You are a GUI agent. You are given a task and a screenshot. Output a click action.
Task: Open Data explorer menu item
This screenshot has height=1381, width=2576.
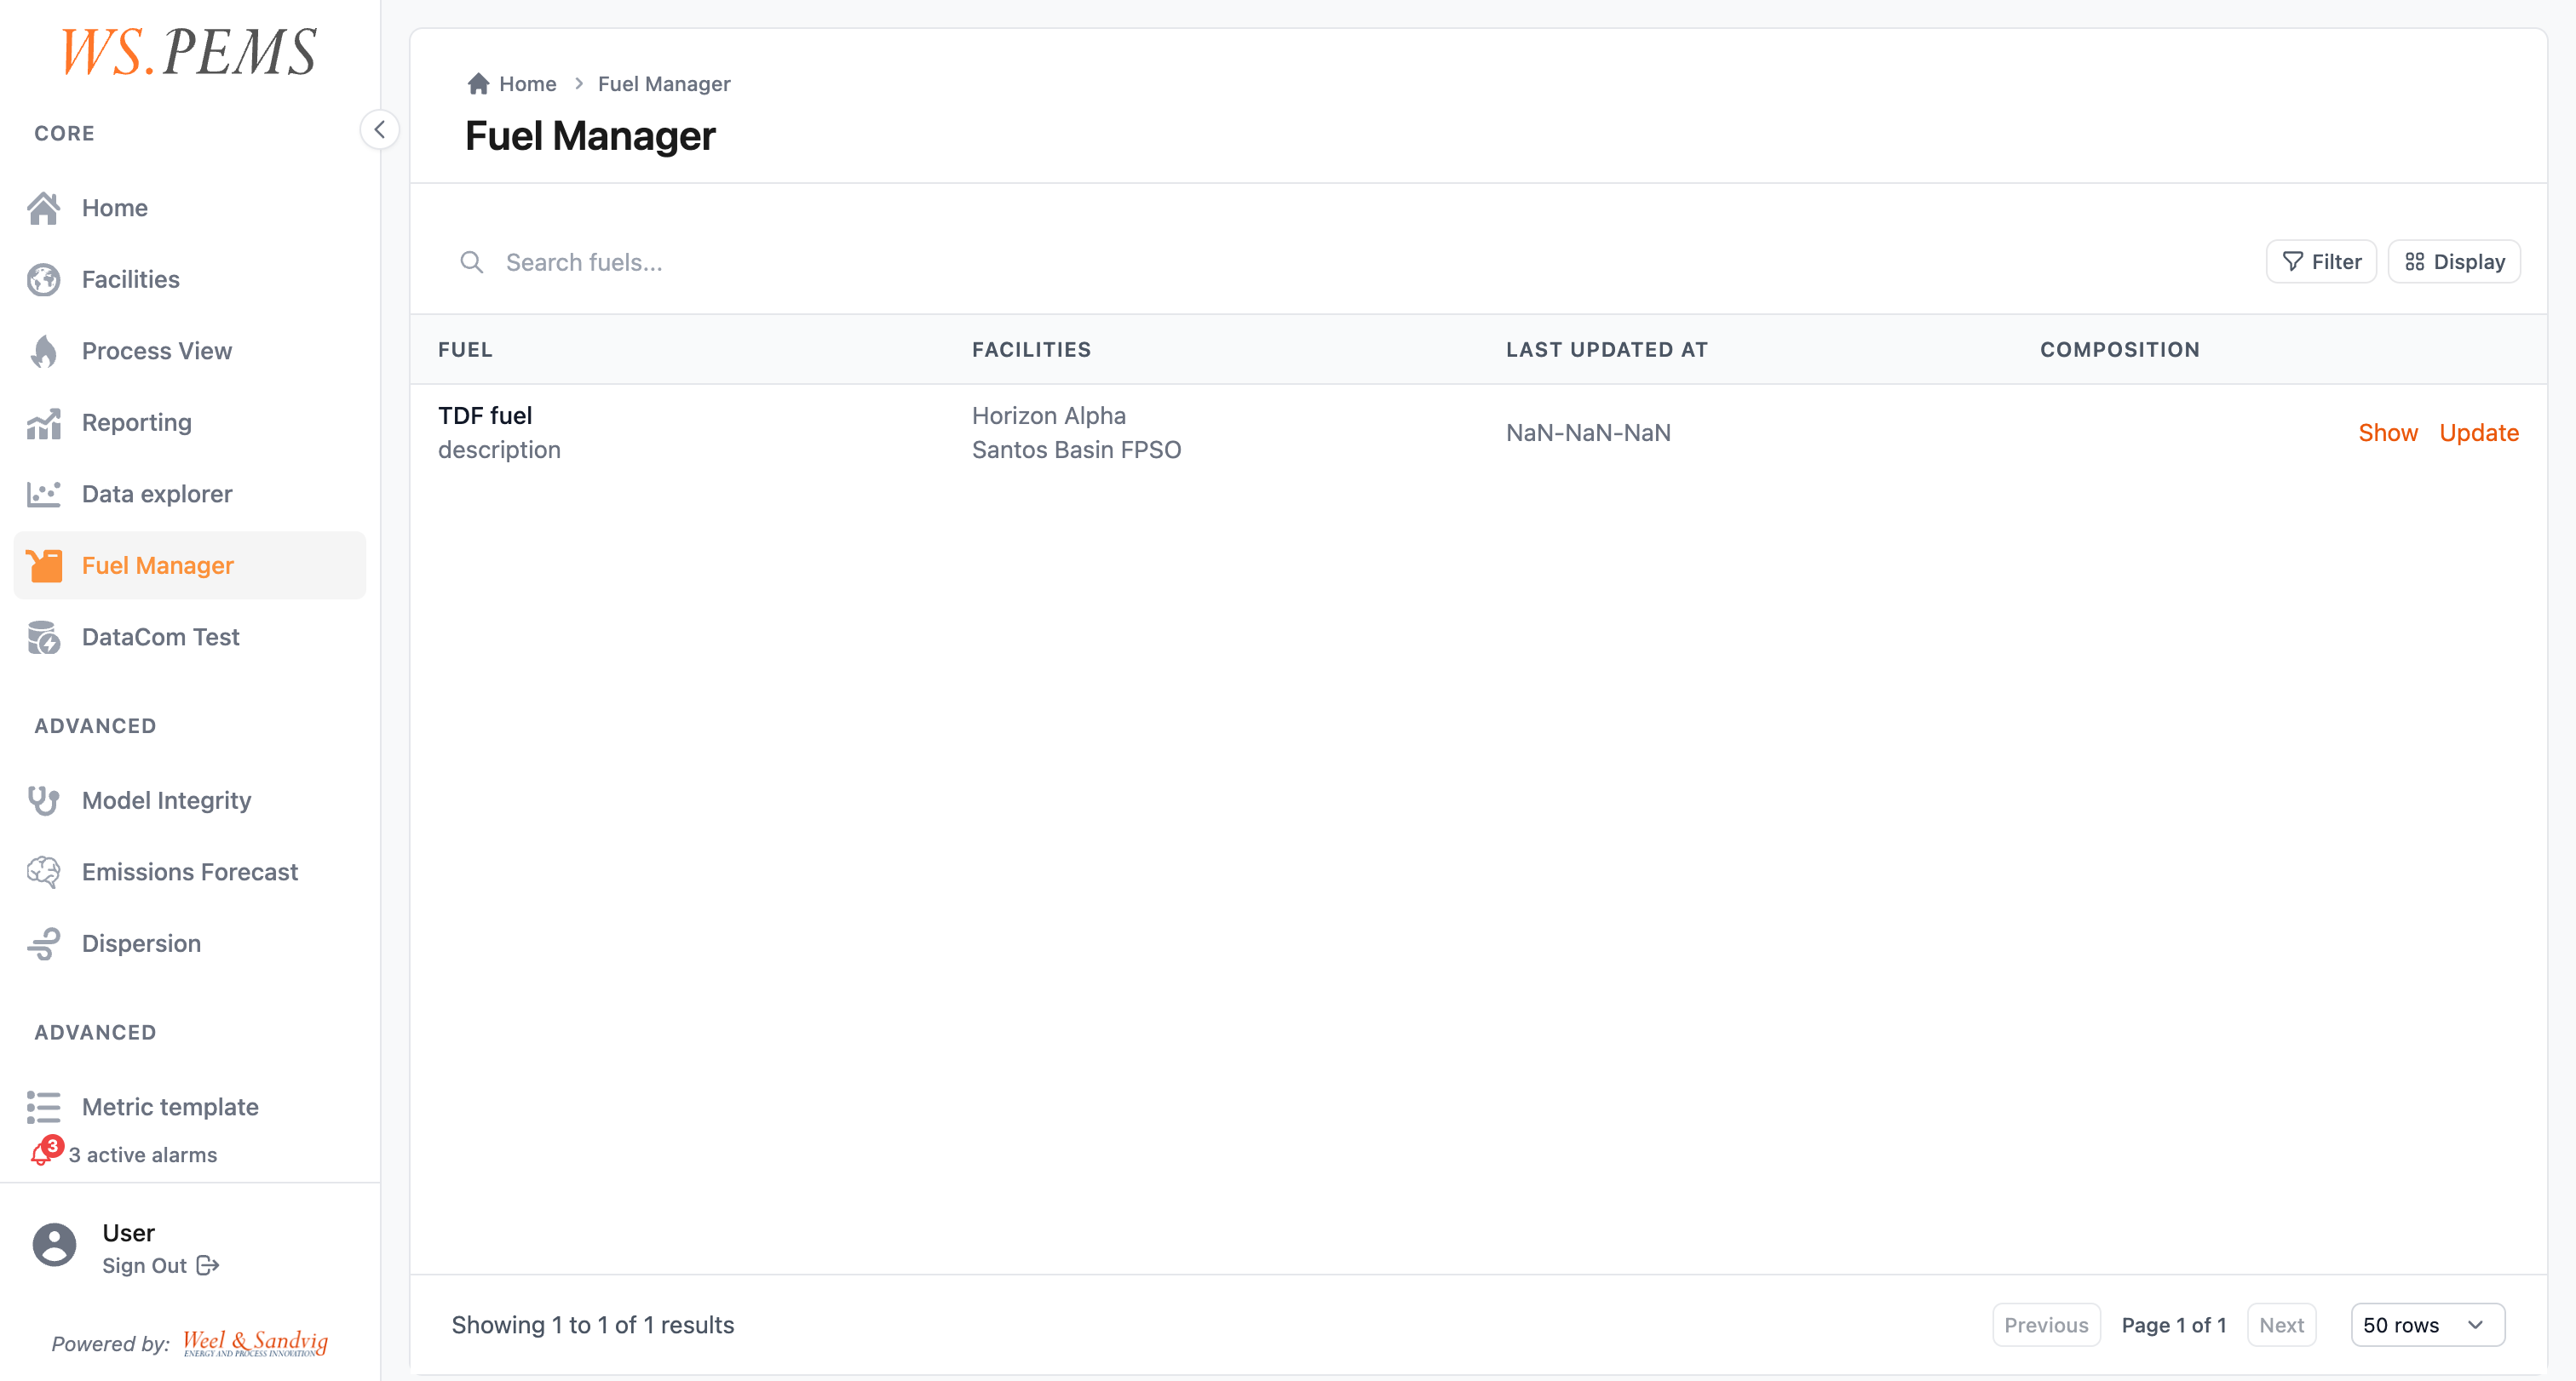click(x=190, y=494)
